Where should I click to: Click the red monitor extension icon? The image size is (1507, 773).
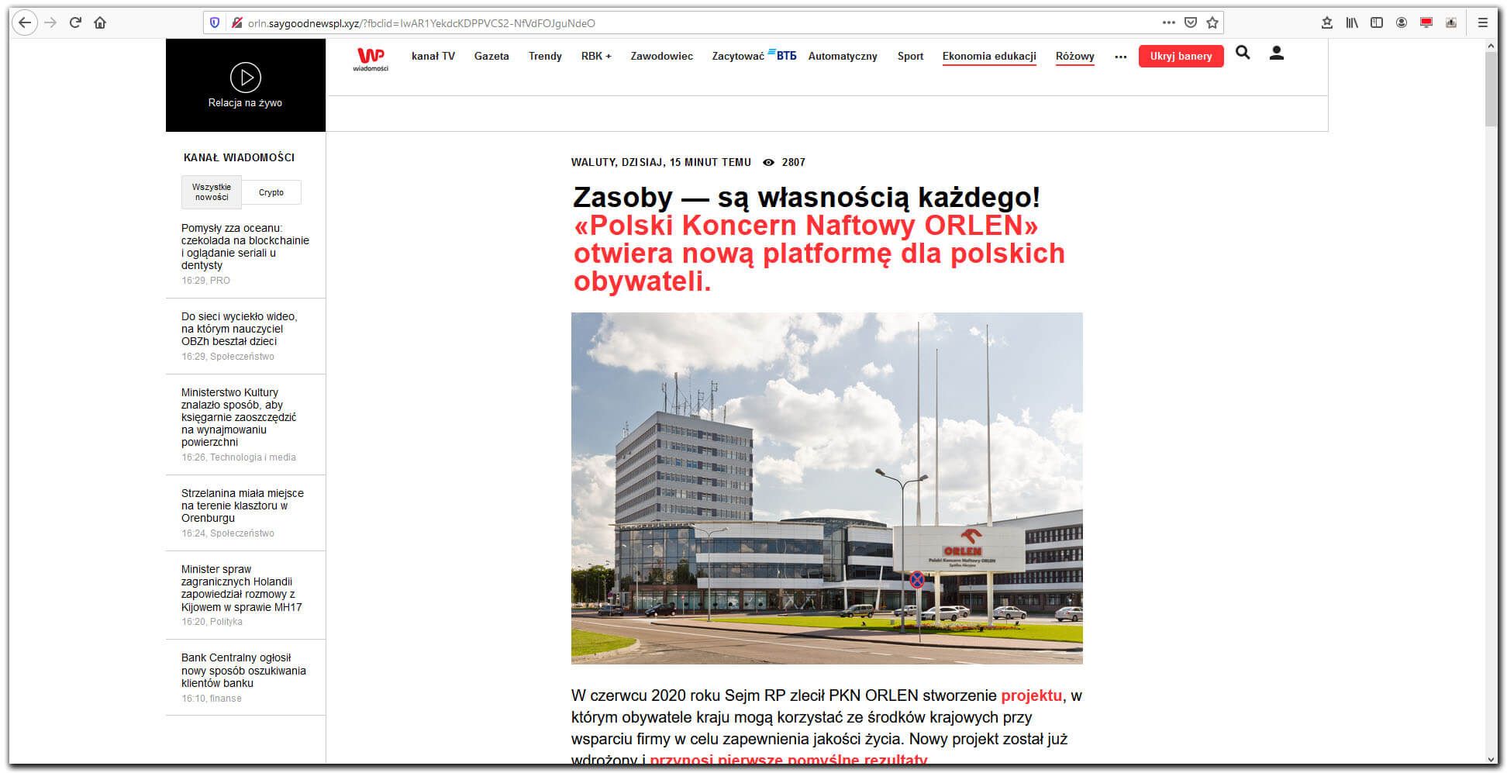point(1426,23)
